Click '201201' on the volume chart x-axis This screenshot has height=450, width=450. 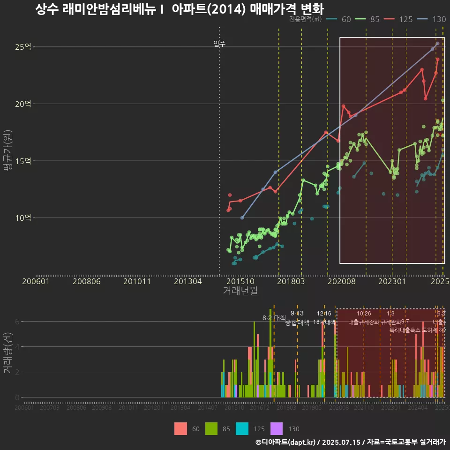coord(154,407)
